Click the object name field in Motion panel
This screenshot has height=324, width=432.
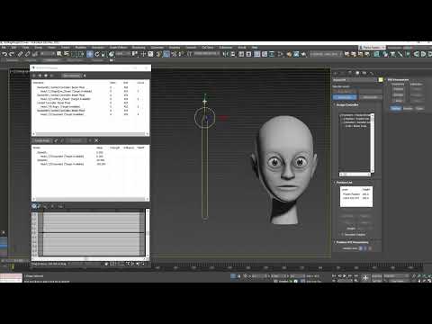click(355, 80)
